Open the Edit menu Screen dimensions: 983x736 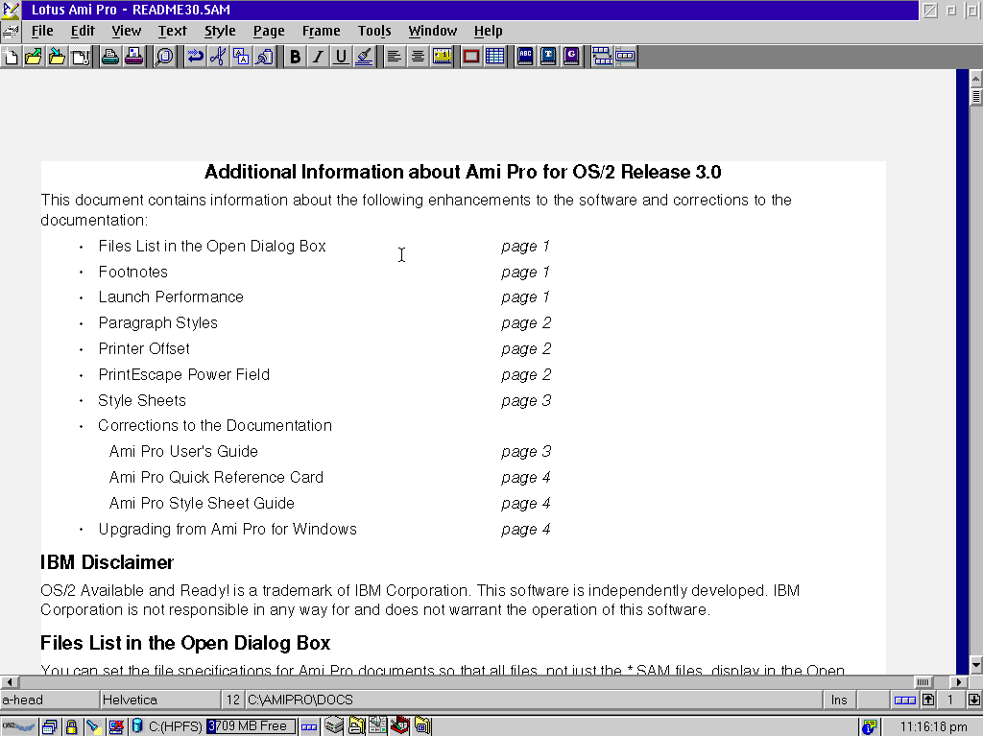point(83,31)
